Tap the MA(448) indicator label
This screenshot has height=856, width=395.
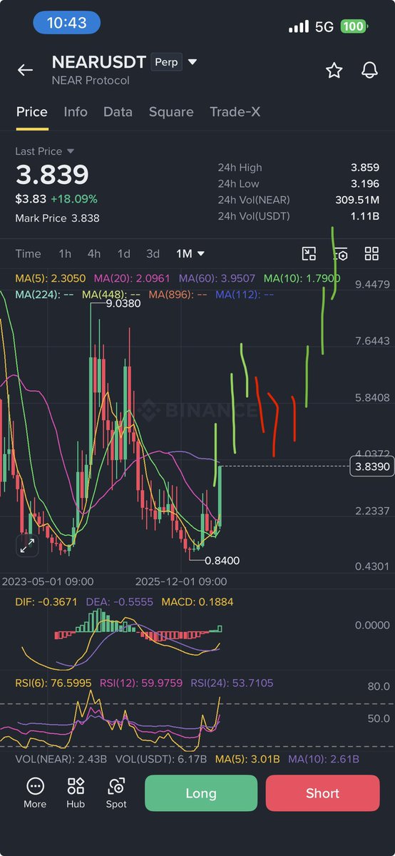(112, 294)
